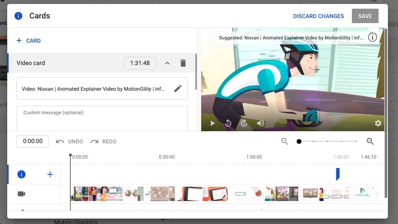
Task: Rewind the preview 10 seconds
Action: [228, 123]
